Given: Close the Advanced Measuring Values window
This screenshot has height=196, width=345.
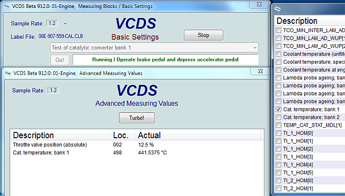Looking at the screenshot, I should [260, 71].
